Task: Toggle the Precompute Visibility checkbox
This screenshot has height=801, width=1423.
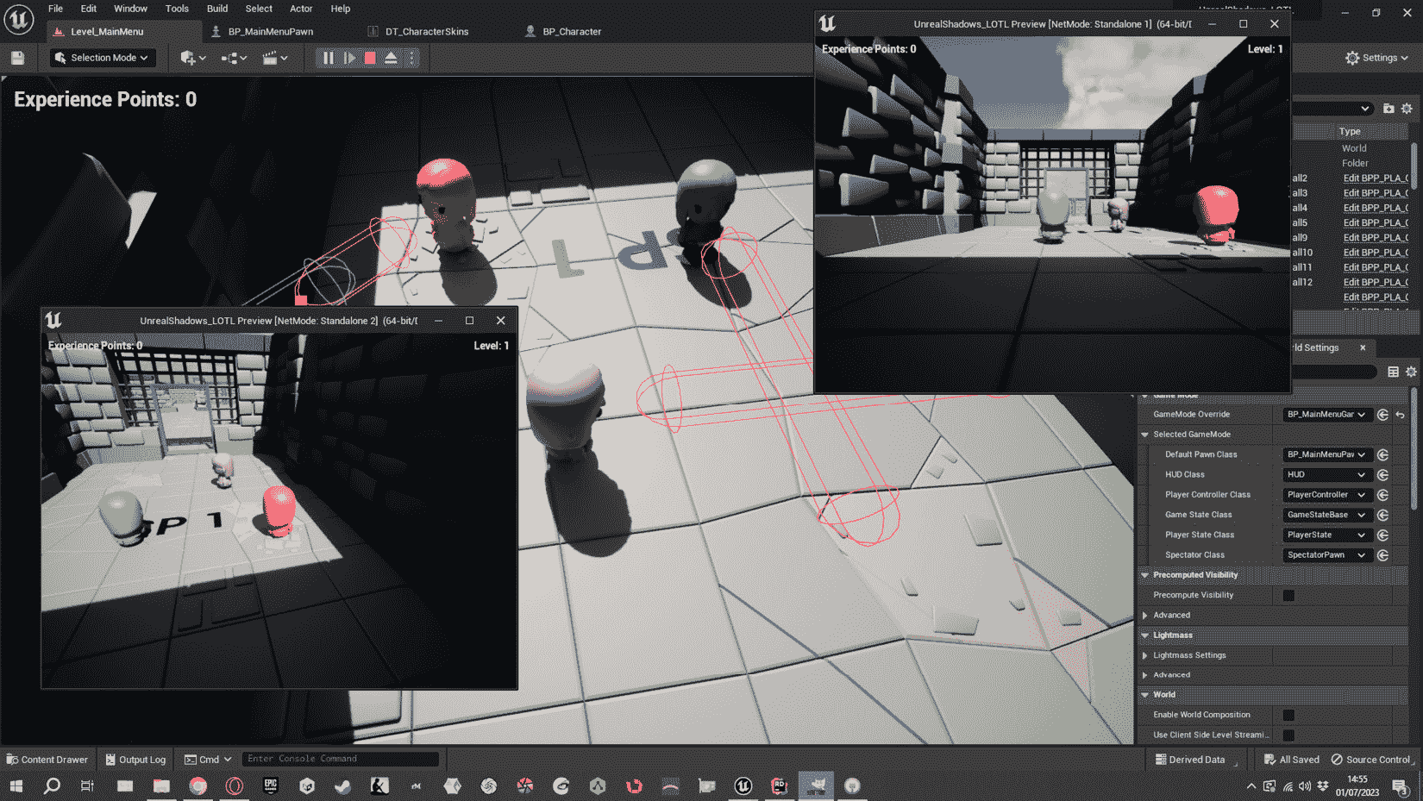Action: click(1288, 596)
